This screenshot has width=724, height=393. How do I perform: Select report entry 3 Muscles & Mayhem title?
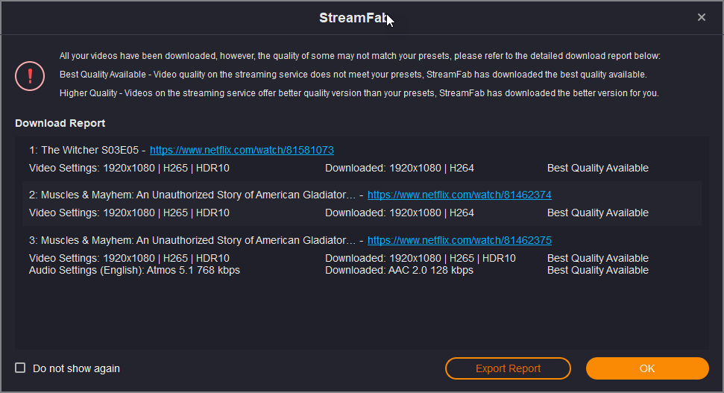[192, 240]
